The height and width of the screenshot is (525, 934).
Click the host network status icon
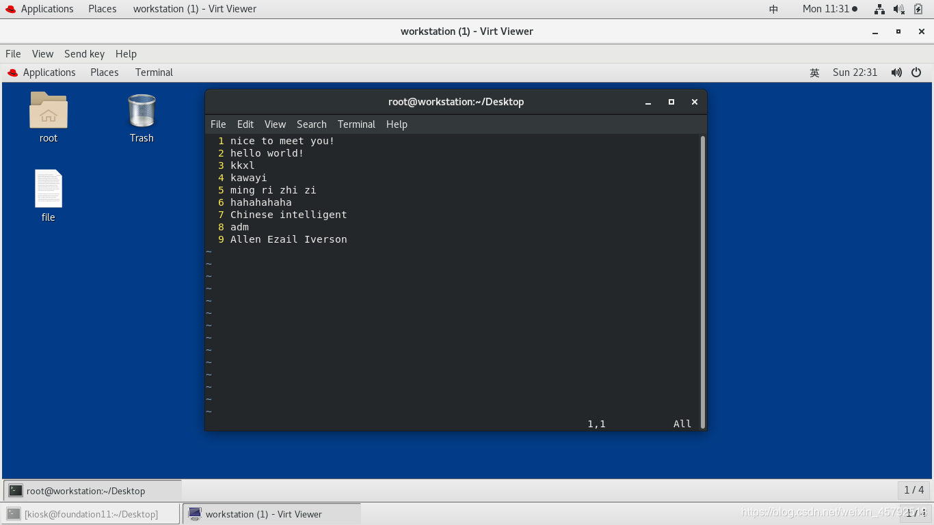pos(879,9)
